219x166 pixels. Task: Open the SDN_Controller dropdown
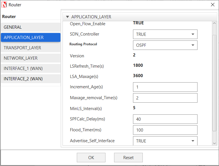(165, 34)
